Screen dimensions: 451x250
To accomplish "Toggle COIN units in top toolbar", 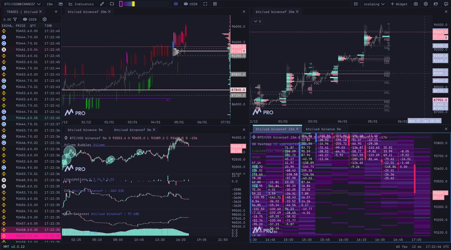I will tap(190, 4).
